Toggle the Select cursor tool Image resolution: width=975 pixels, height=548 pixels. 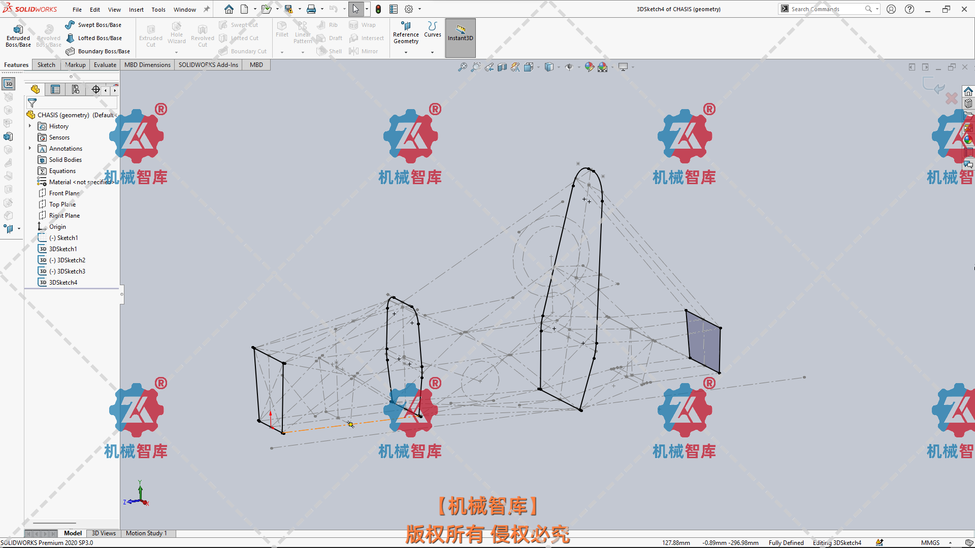tap(355, 9)
